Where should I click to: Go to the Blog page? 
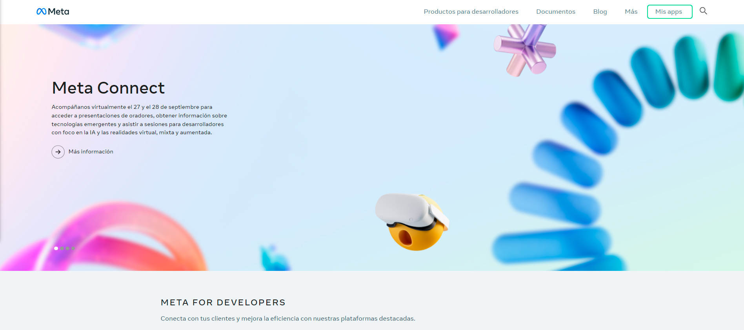[600, 12]
